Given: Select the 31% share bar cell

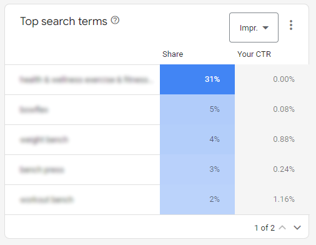Looking at the screenshot, I should tap(197, 79).
